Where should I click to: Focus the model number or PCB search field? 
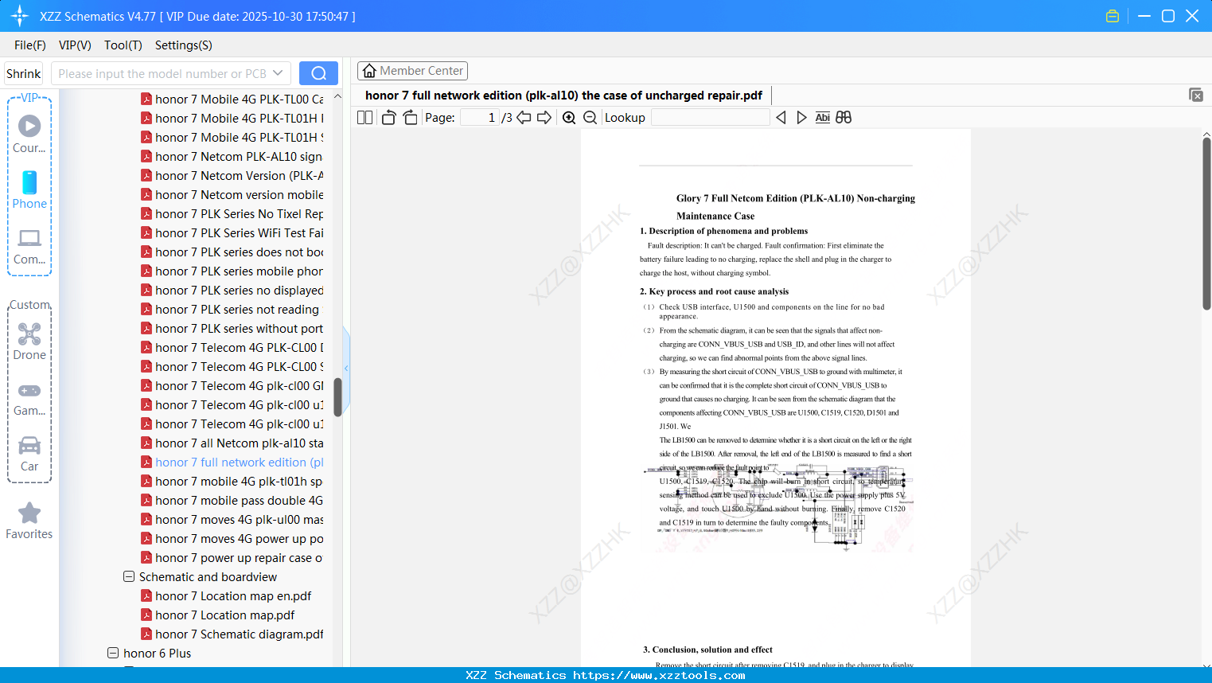pyautogui.click(x=162, y=73)
